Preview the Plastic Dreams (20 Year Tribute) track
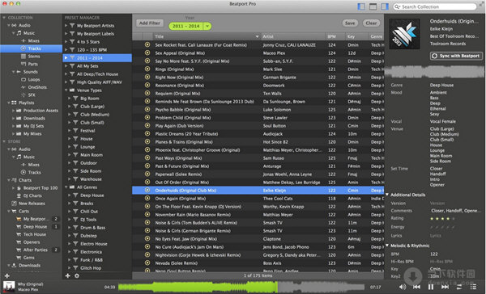 (147, 134)
